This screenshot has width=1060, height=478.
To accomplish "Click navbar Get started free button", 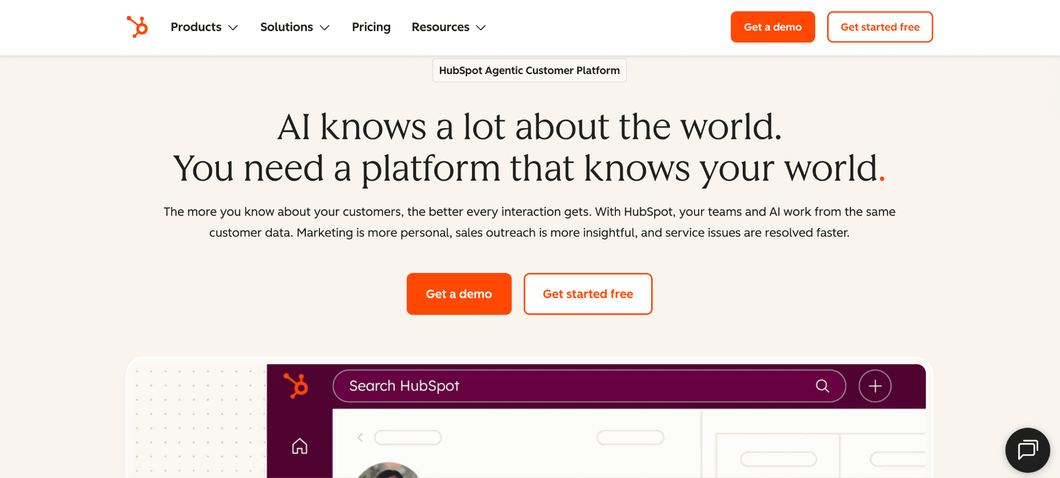I will (880, 27).
